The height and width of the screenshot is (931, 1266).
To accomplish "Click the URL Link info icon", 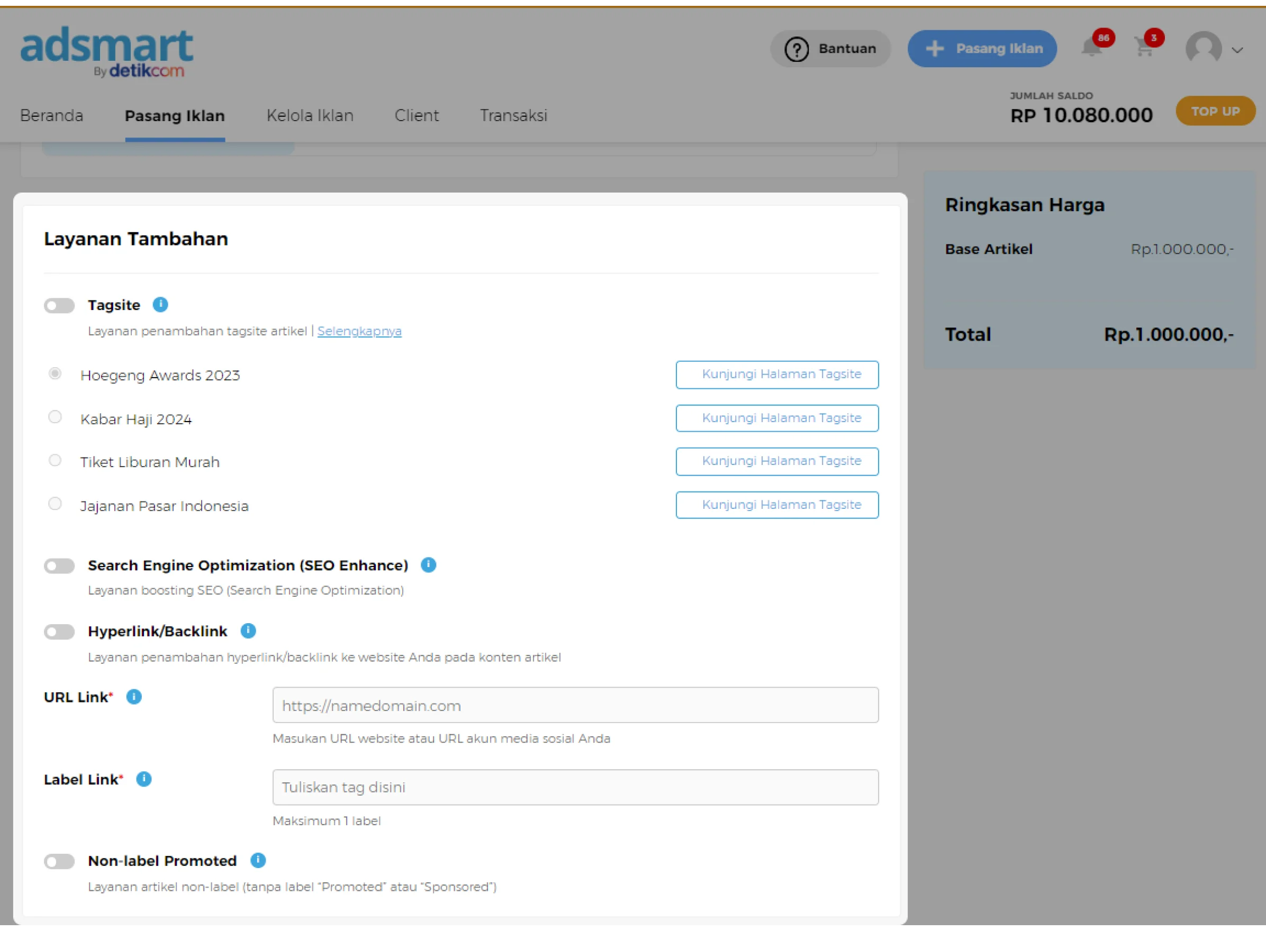I will tap(134, 697).
